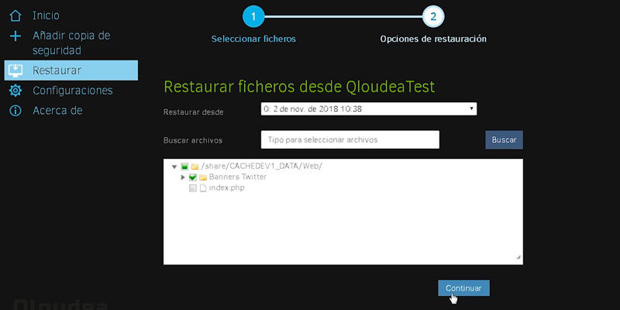Image resolution: width=620 pixels, height=310 pixels.
Task: Click the root Web folder icon
Action: (195, 167)
